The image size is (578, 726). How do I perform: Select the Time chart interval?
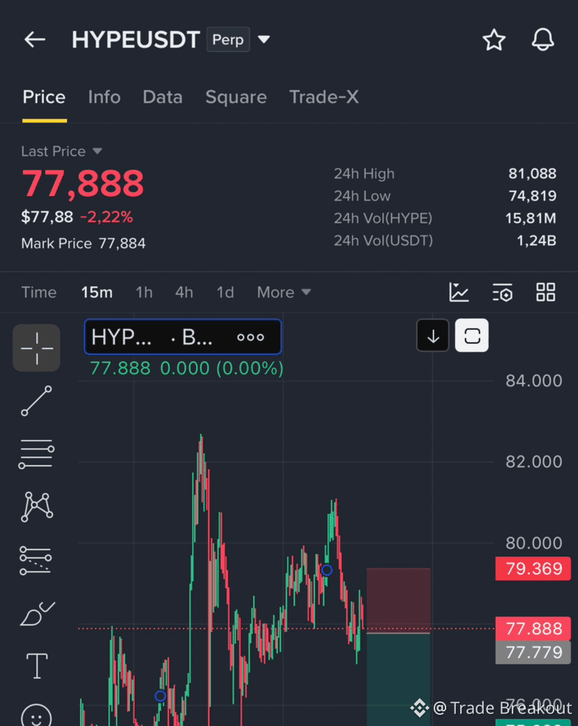(39, 293)
